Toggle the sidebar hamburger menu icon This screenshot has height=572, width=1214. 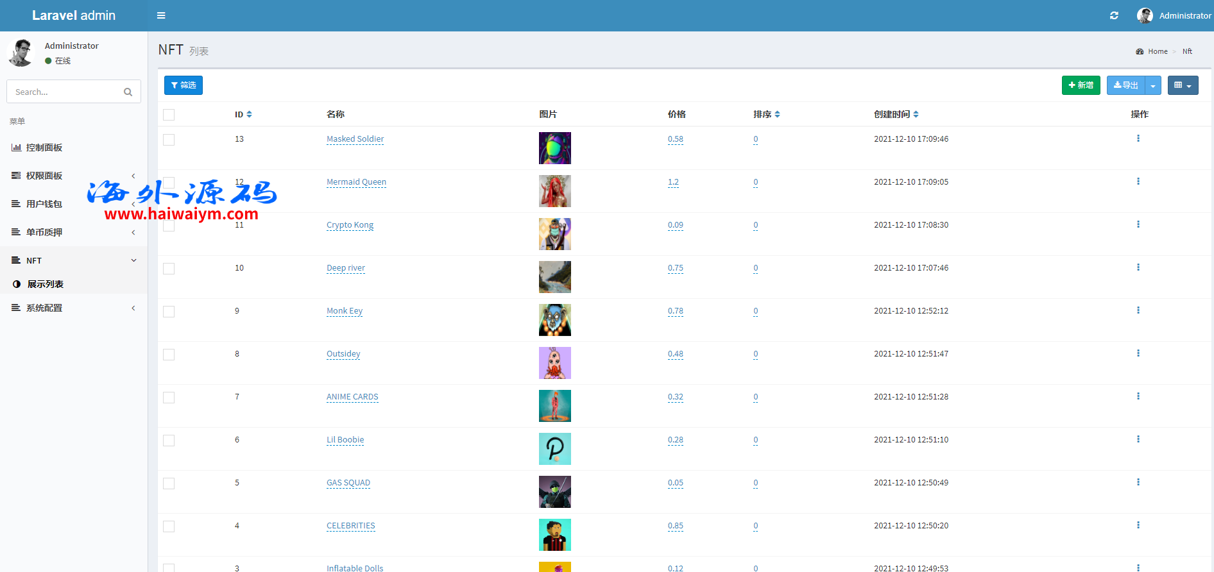tap(161, 15)
